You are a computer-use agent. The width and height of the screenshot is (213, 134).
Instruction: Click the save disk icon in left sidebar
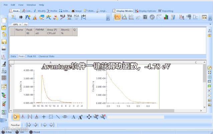coord(4,41)
